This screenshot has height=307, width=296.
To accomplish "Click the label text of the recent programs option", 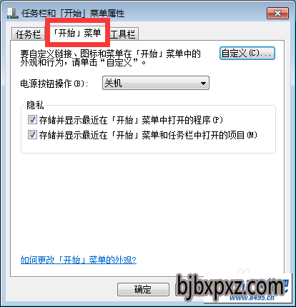I will (x=131, y=120).
